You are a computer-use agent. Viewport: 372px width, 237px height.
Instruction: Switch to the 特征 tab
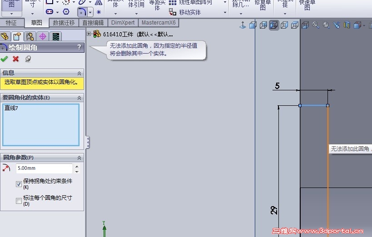(x=11, y=23)
